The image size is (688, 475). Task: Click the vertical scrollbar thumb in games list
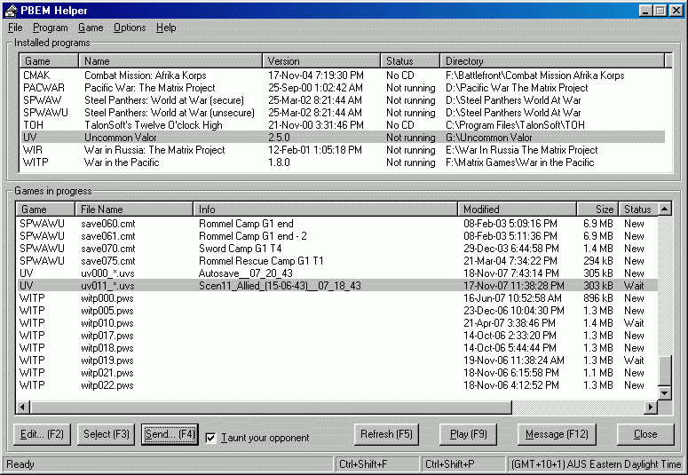(x=665, y=371)
